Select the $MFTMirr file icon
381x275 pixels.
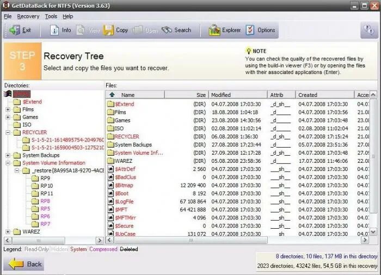click(110, 218)
